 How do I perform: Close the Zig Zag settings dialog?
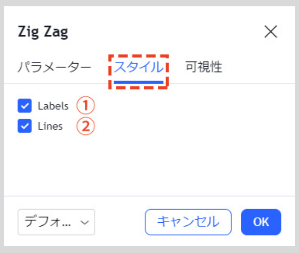click(x=270, y=31)
